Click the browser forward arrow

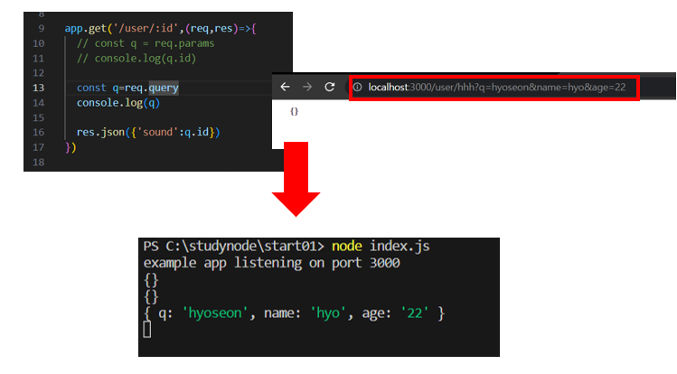tap(307, 87)
